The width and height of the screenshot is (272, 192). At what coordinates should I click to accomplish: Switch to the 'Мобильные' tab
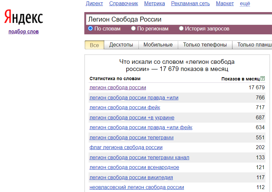point(158,45)
